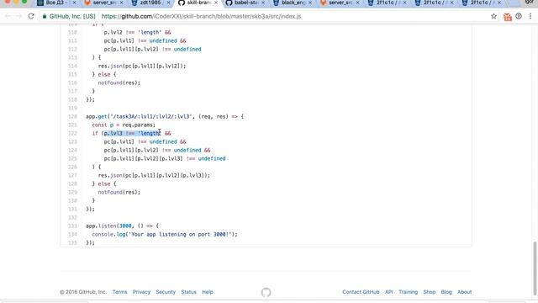Click "p.lvl2 !== 'length' &&" on line 110
Screen dimensions: 538x303
137,32
